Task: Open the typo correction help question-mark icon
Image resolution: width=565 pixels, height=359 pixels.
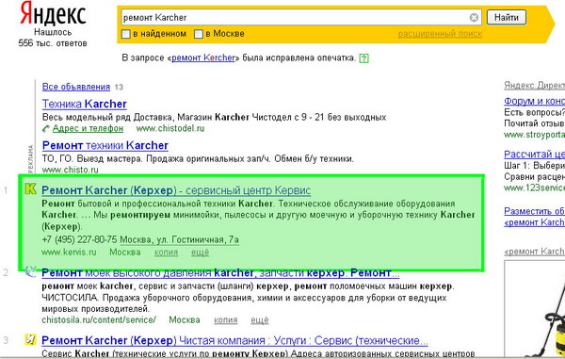Action: pos(363,58)
